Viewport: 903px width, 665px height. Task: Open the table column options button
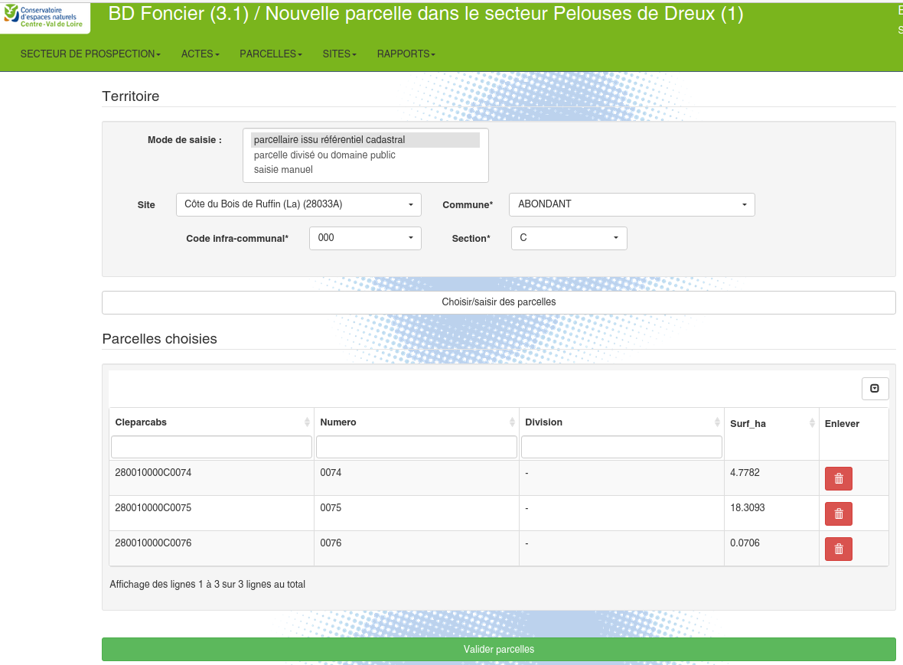point(875,389)
